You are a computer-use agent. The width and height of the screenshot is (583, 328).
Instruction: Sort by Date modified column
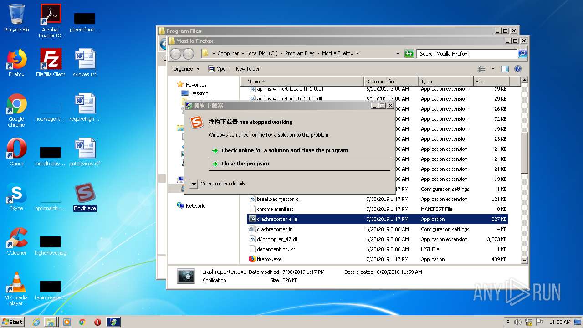pos(391,82)
